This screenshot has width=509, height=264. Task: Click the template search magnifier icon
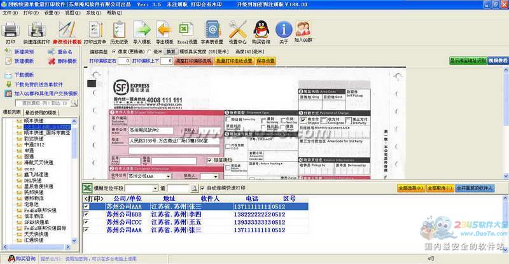coord(74,103)
